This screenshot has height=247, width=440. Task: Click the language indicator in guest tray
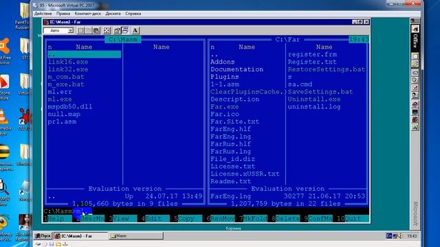389,236
